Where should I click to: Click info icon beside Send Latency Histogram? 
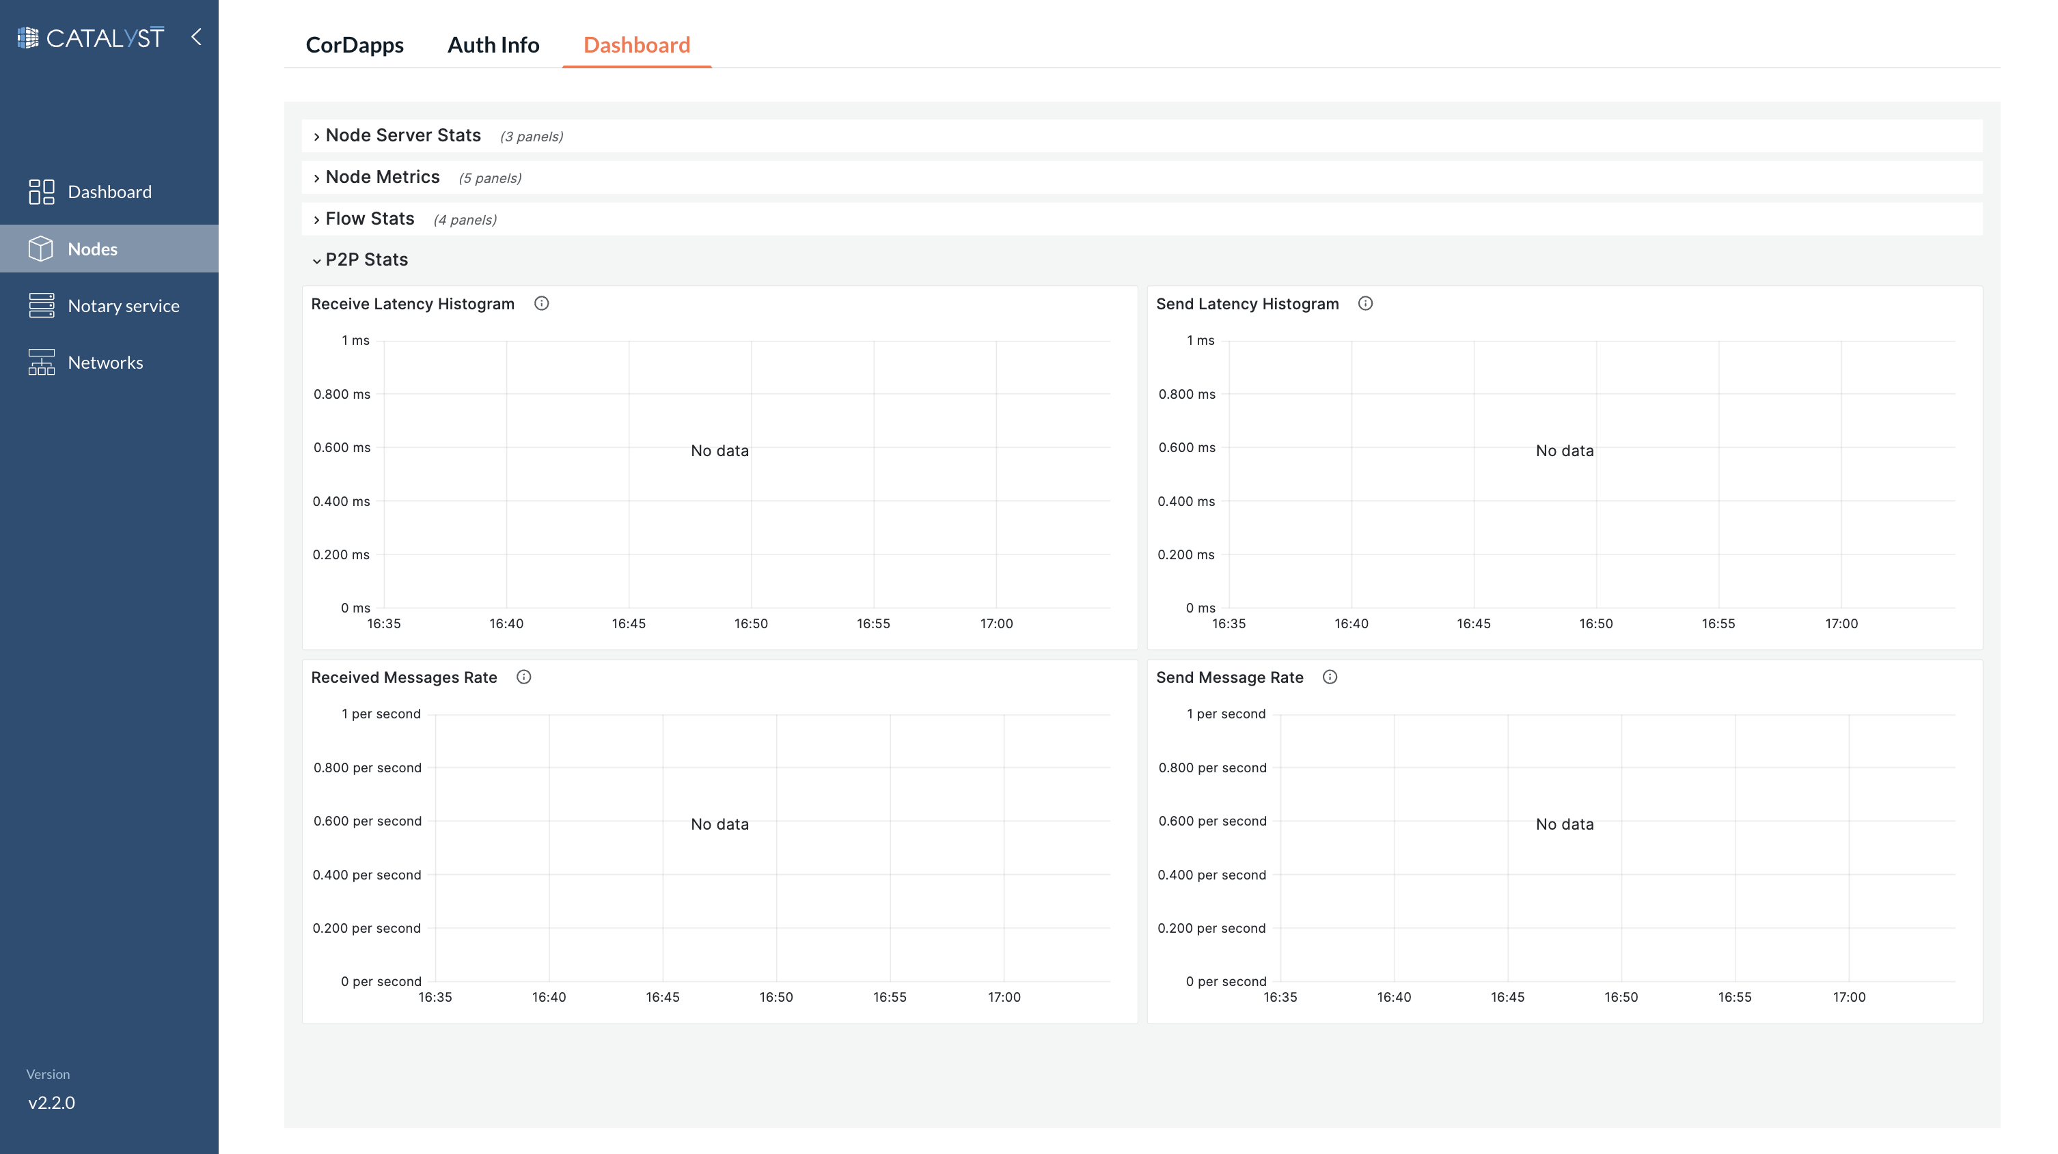click(1365, 303)
